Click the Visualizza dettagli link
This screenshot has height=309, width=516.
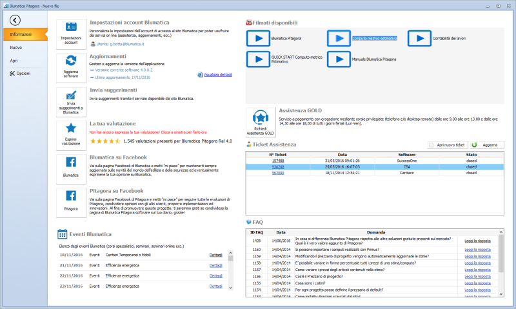[x=217, y=75]
